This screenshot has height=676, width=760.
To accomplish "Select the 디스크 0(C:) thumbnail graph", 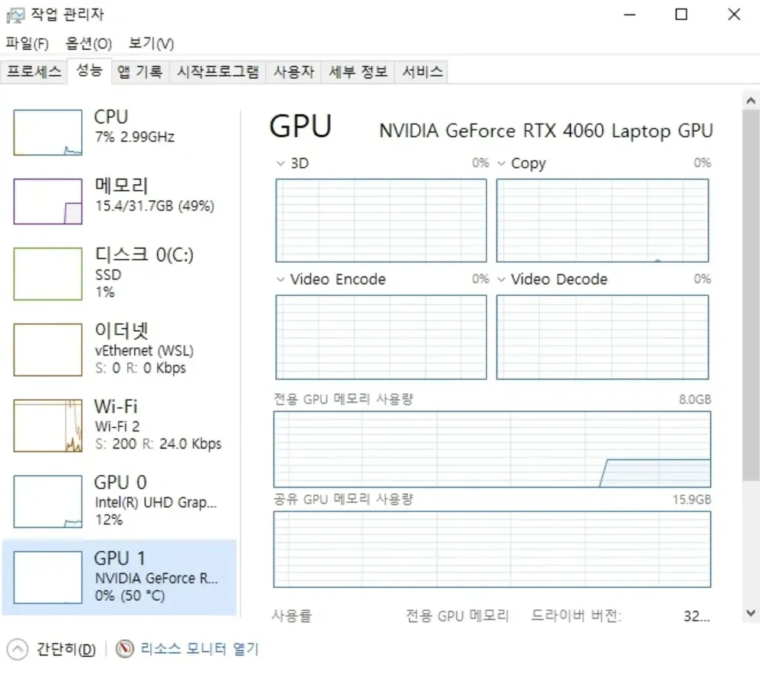I will click(48, 274).
